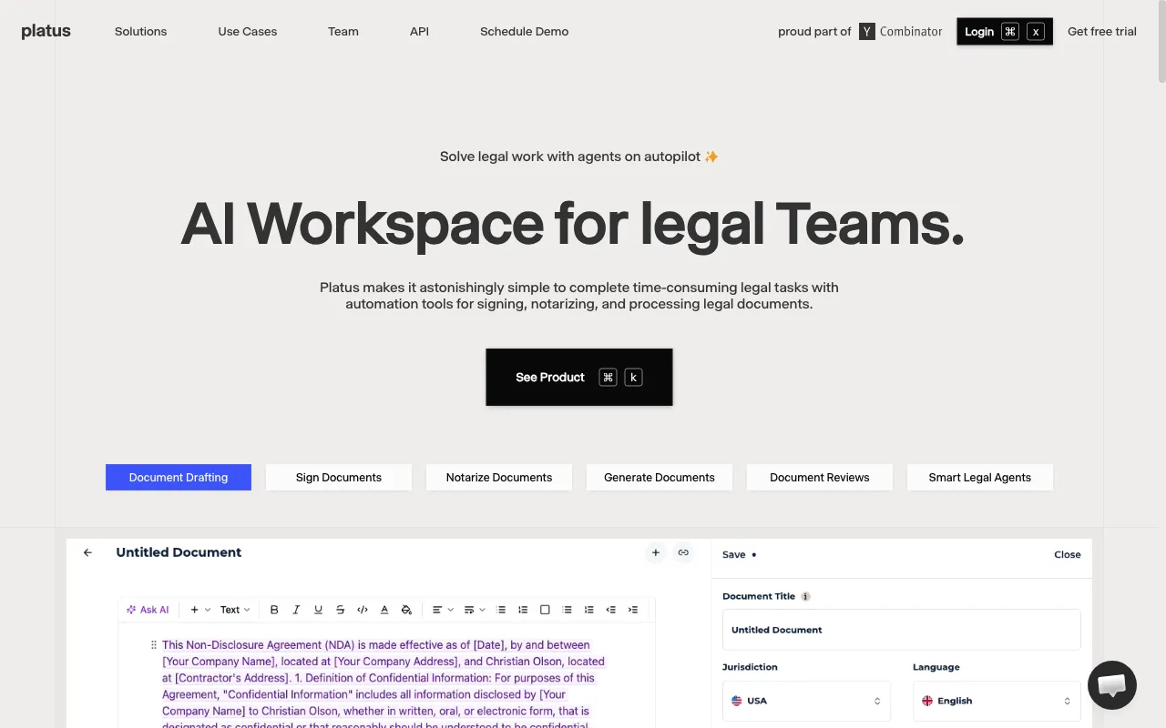Open the Language English dropdown
The height and width of the screenshot is (728, 1166).
pos(997,701)
